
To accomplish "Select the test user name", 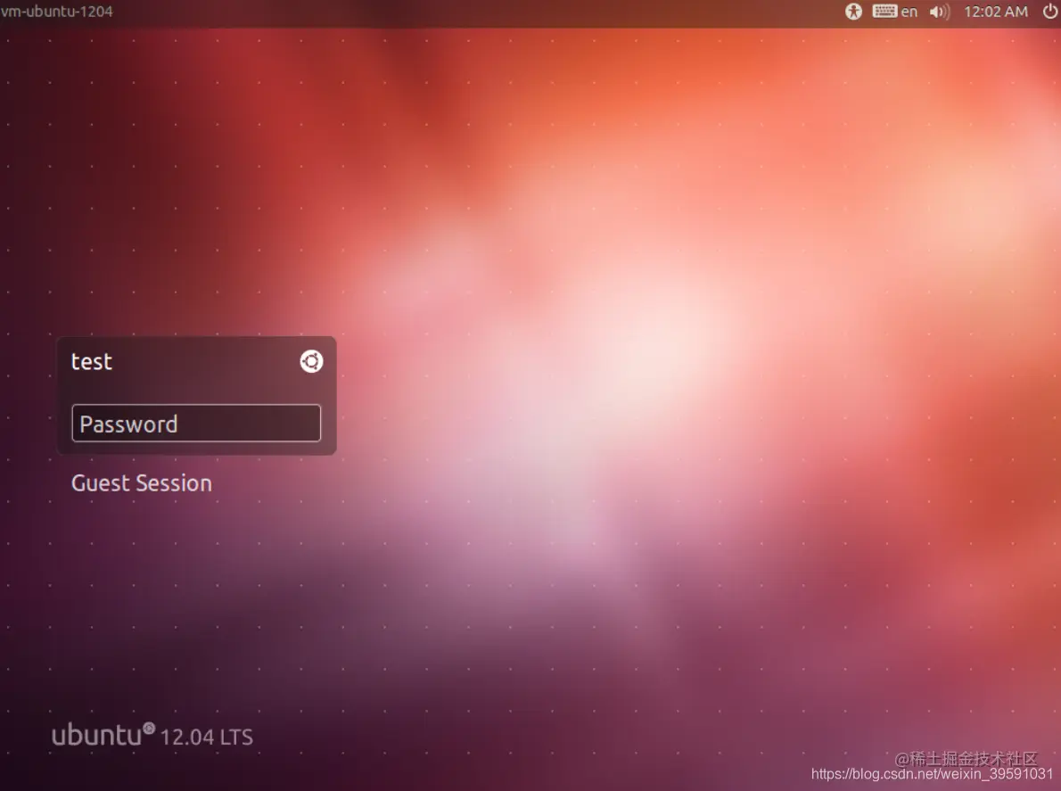I will 91,362.
